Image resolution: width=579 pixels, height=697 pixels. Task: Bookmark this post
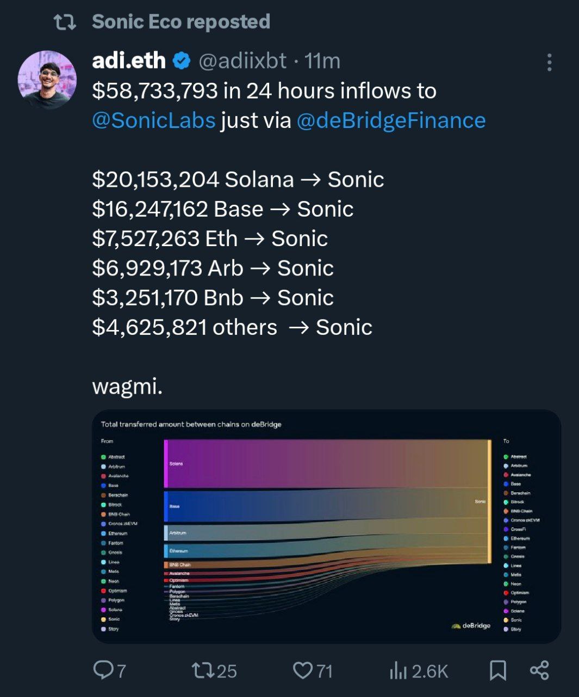[x=497, y=670]
